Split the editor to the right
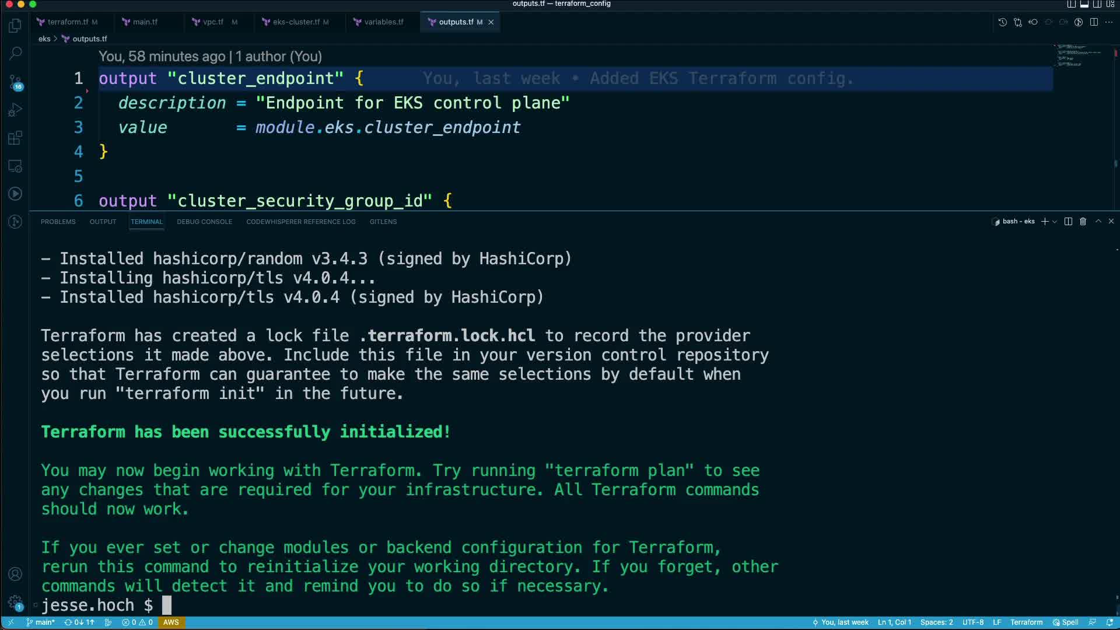The height and width of the screenshot is (630, 1120). point(1094,22)
